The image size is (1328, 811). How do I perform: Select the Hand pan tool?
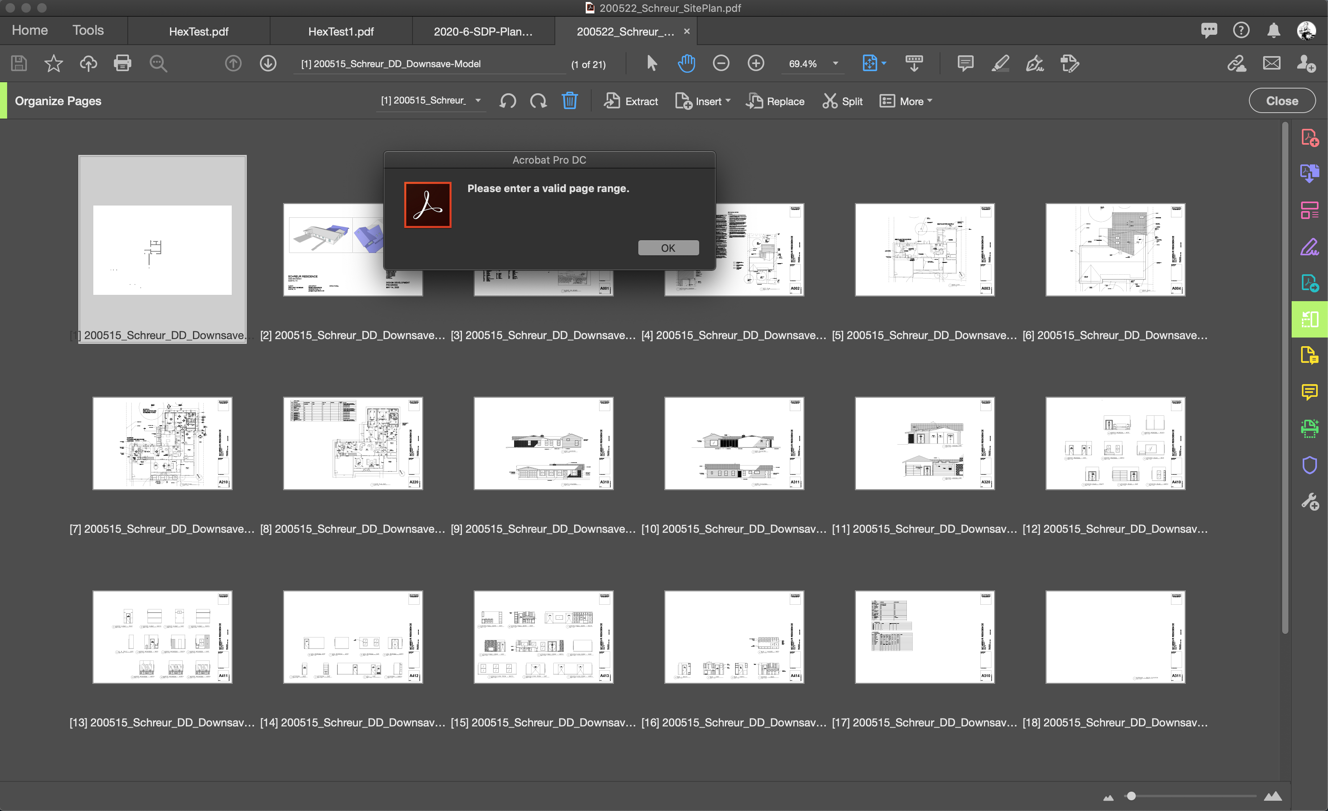click(686, 64)
